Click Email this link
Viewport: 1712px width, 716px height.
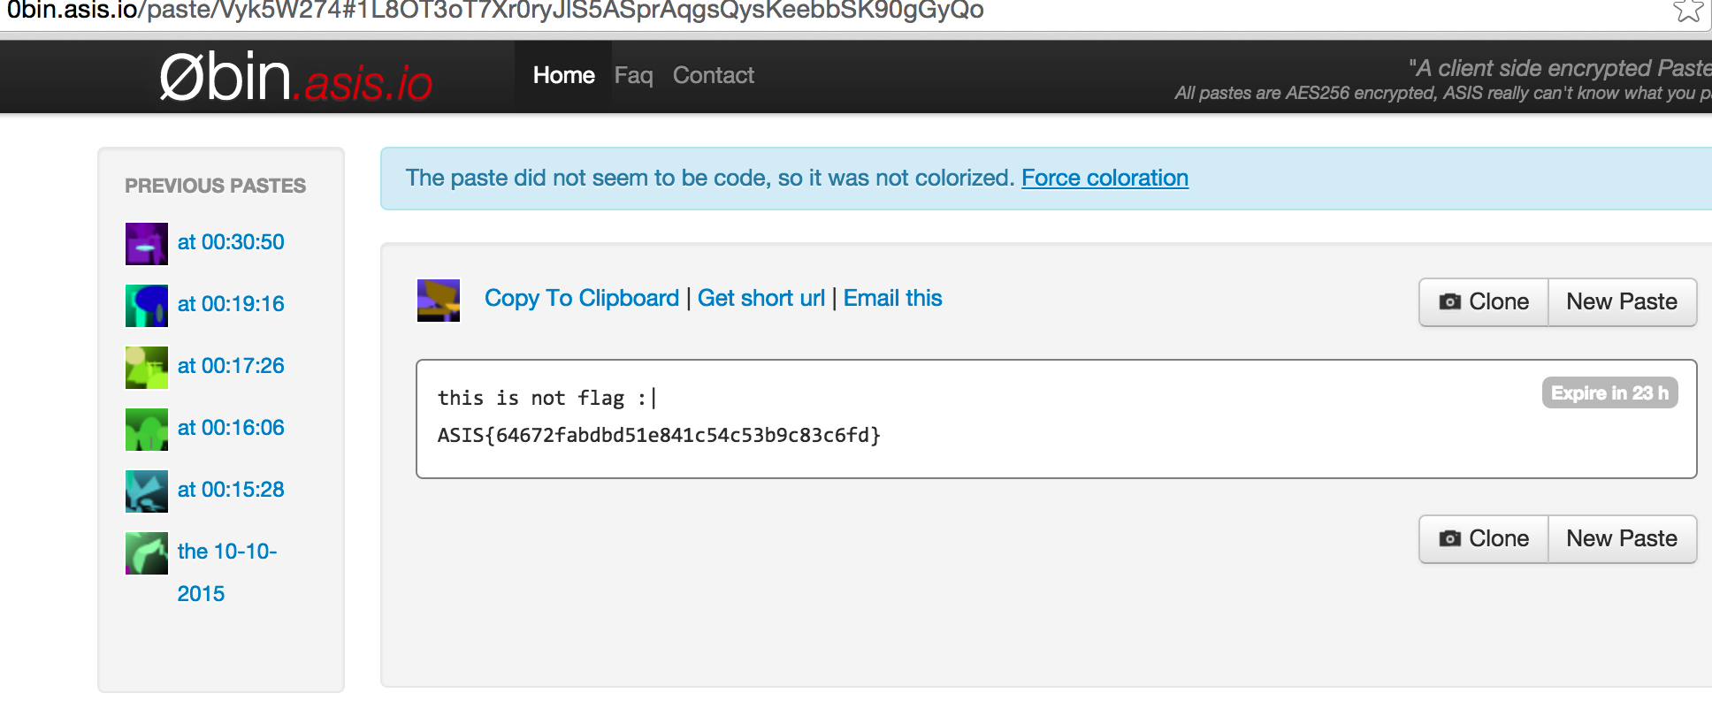892,298
